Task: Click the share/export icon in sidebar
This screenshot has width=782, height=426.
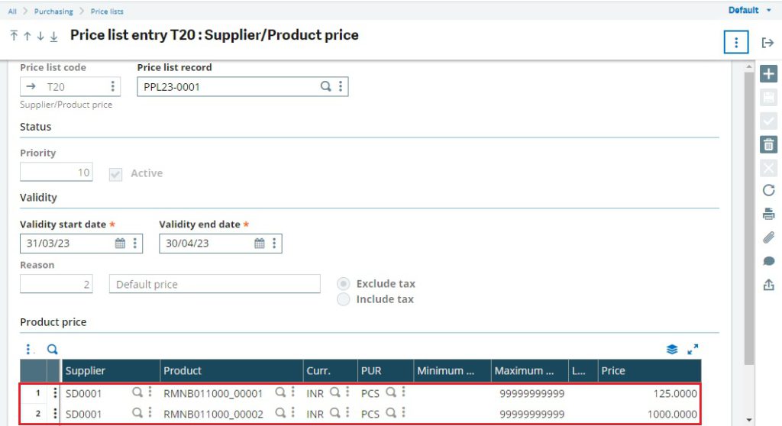Action: click(768, 285)
